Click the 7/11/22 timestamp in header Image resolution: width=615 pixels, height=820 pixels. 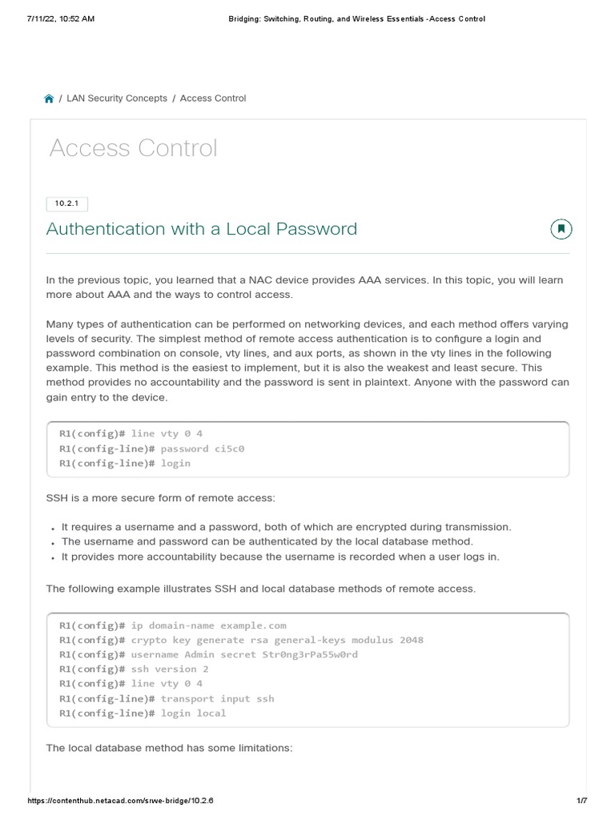(x=60, y=18)
